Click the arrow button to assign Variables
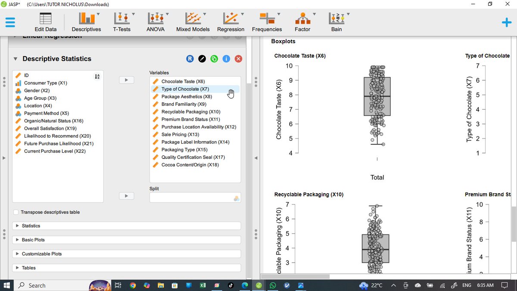Viewport: 517px width, 291px height. coord(127,80)
